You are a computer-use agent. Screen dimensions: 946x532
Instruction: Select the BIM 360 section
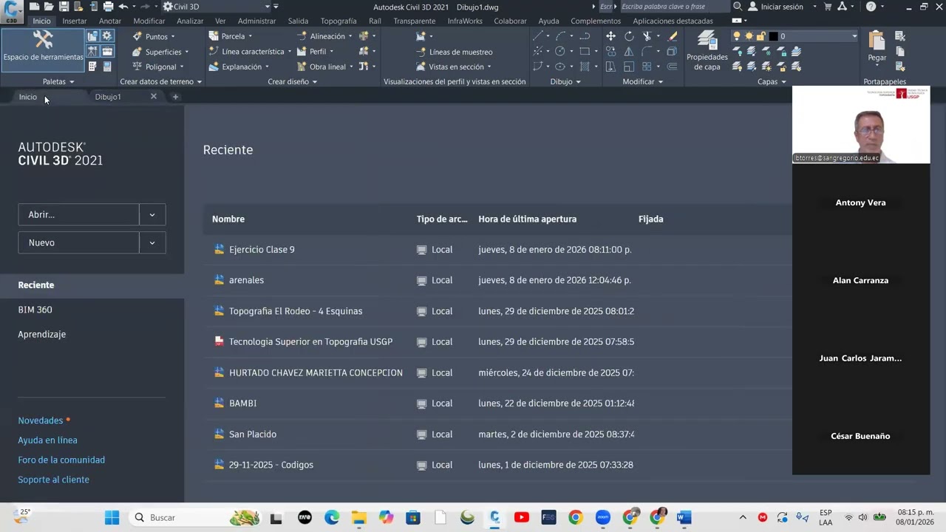tap(35, 310)
